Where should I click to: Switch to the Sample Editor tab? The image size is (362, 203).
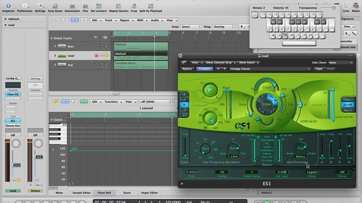tap(81, 193)
